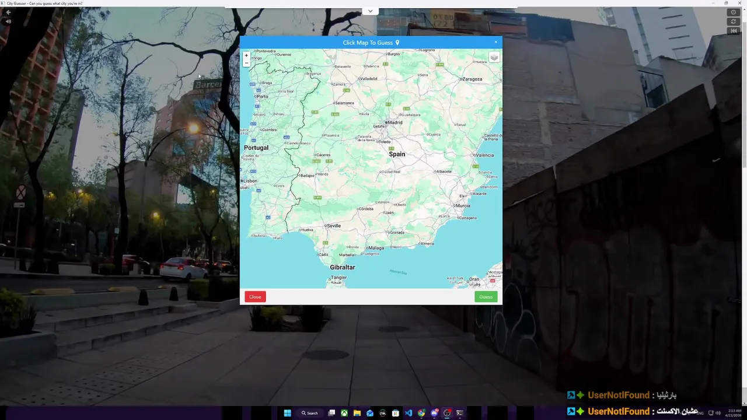Image resolution: width=747 pixels, height=420 pixels.
Task: Click Toledo on the map
Action: click(x=384, y=142)
